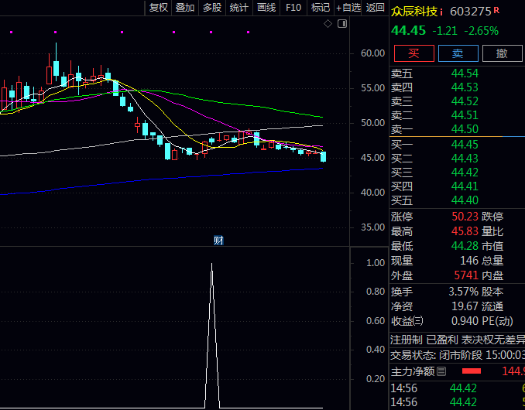
Task: Open the 统计 statistics menu
Action: [239, 8]
